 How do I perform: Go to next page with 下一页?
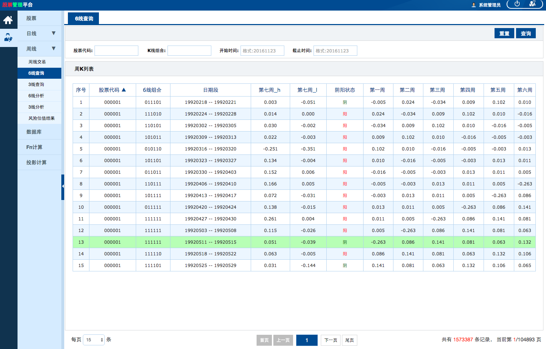pos(331,340)
